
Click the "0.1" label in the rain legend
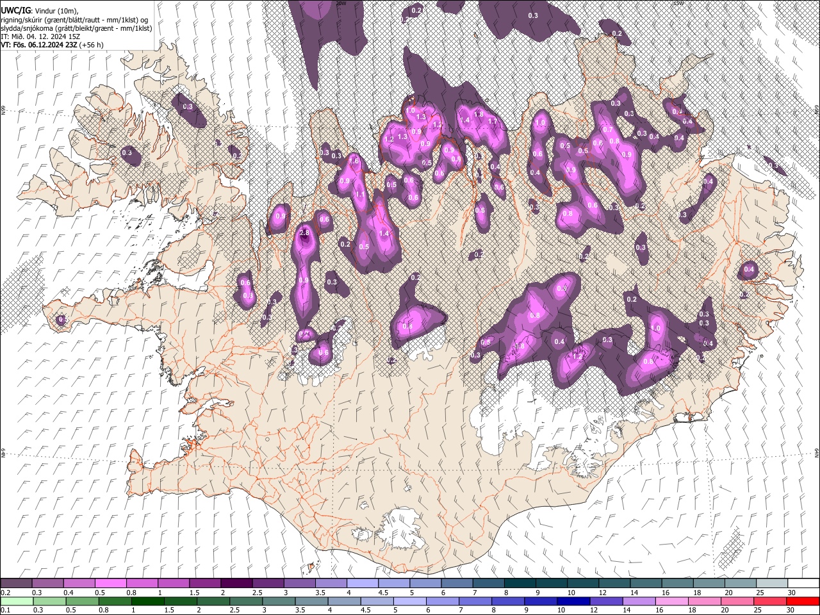tap(5, 610)
